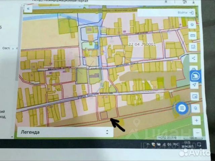Center map on my location arrow
This screenshot has height=161, width=215.
194,85
